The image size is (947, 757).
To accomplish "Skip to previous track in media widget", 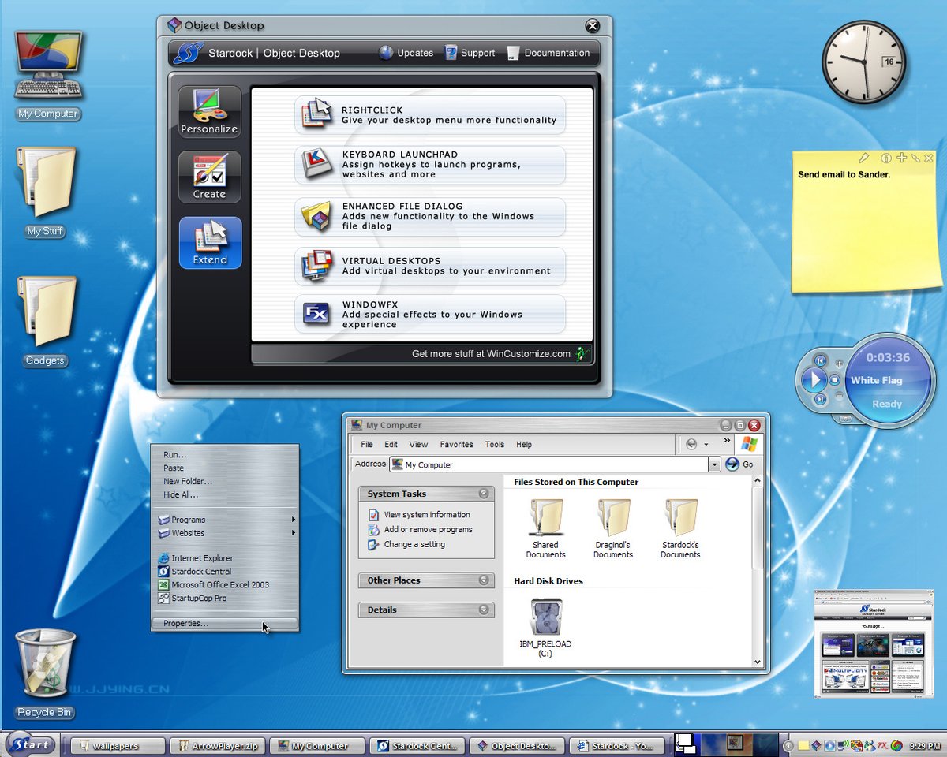I will point(820,361).
